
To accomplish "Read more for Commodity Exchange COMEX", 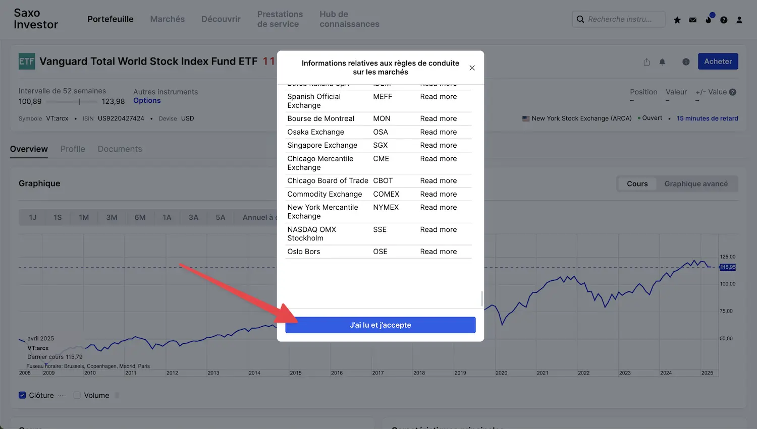I will (x=438, y=194).
